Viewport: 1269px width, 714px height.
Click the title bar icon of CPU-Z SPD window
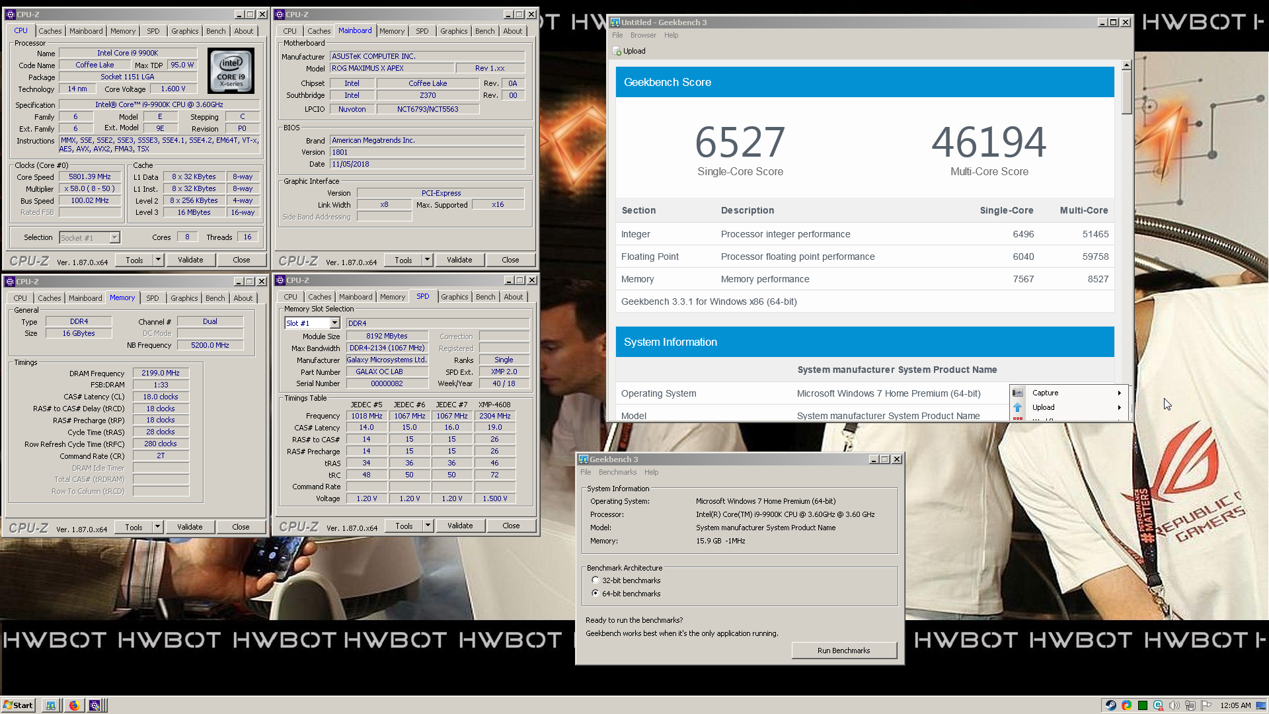point(280,280)
